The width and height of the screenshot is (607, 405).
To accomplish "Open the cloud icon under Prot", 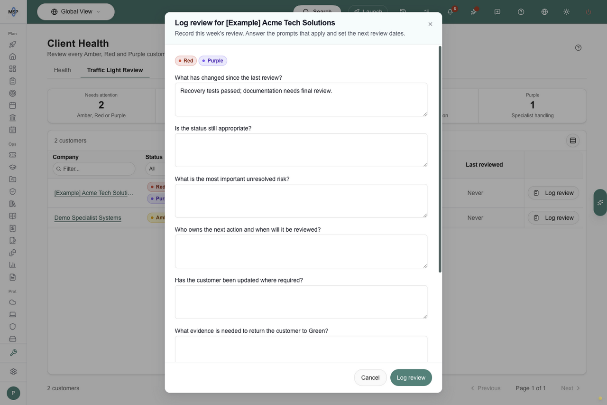I will coord(13,302).
